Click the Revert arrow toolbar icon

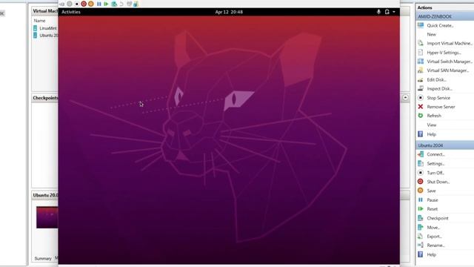click(121, 4)
